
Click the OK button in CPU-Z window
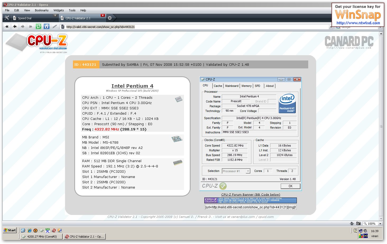click(x=291, y=186)
